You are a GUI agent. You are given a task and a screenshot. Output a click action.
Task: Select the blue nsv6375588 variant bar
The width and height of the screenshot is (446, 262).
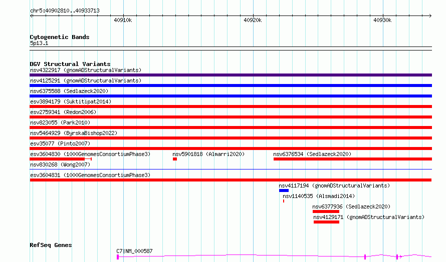pyautogui.click(x=231, y=96)
